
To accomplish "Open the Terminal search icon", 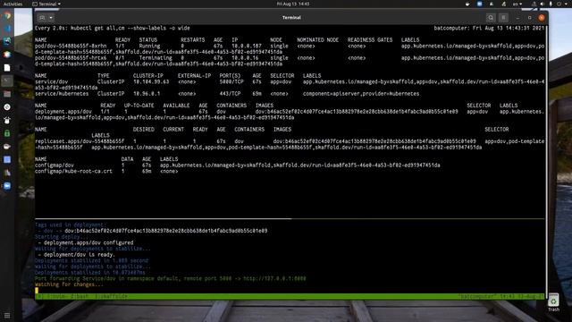I will pyautogui.click(x=491, y=18).
